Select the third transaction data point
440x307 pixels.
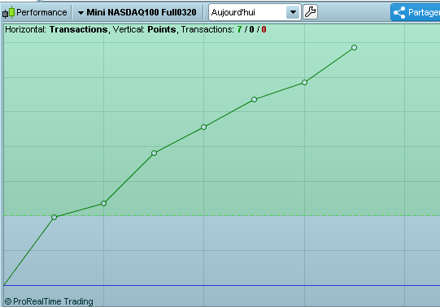(154, 153)
